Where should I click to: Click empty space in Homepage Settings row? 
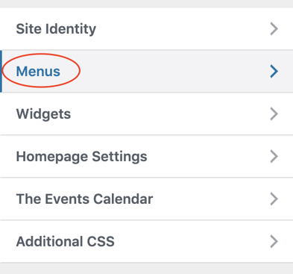(x=209, y=157)
